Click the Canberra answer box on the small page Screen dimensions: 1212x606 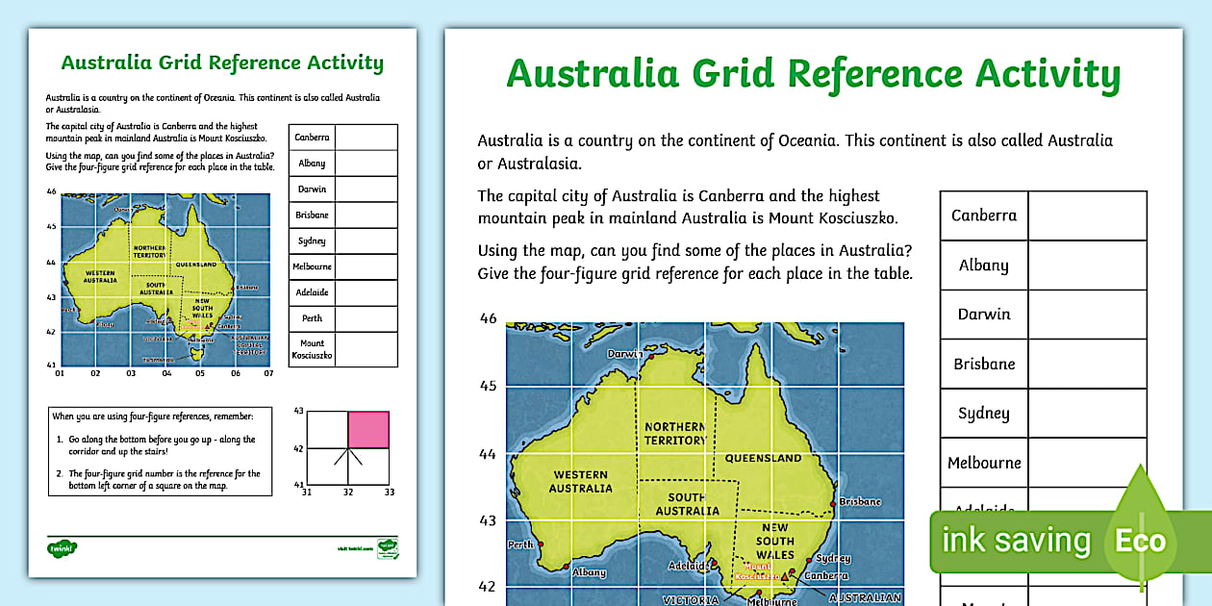click(x=366, y=138)
